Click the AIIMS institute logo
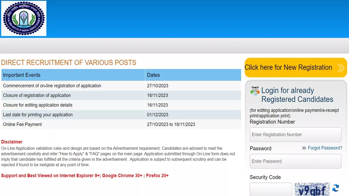Image resolution: width=349 pixels, height=196 pixels. (x=24, y=18)
